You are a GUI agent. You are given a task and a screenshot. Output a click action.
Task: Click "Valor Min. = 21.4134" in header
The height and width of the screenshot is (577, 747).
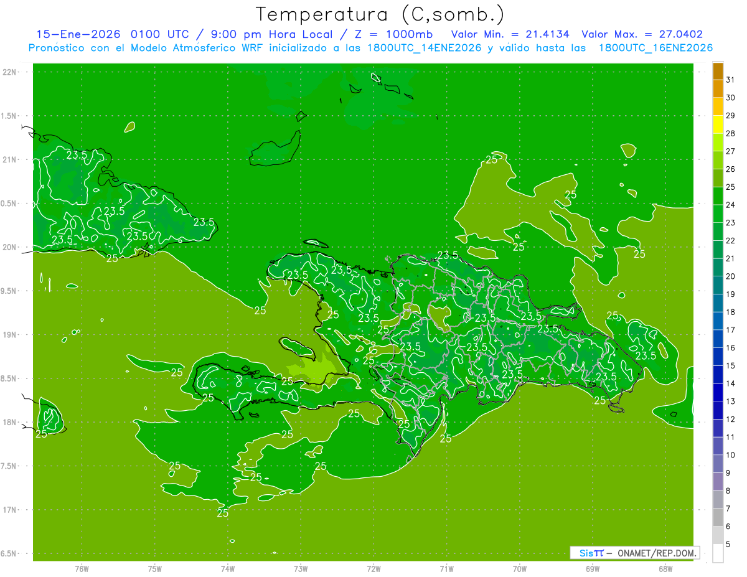tap(510, 34)
